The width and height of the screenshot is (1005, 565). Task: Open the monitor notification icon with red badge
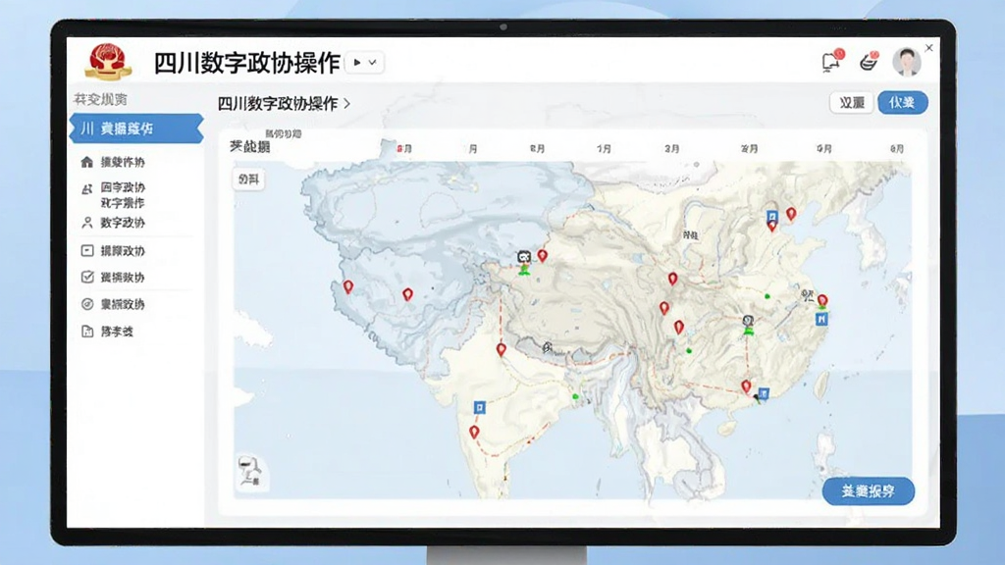pos(832,61)
